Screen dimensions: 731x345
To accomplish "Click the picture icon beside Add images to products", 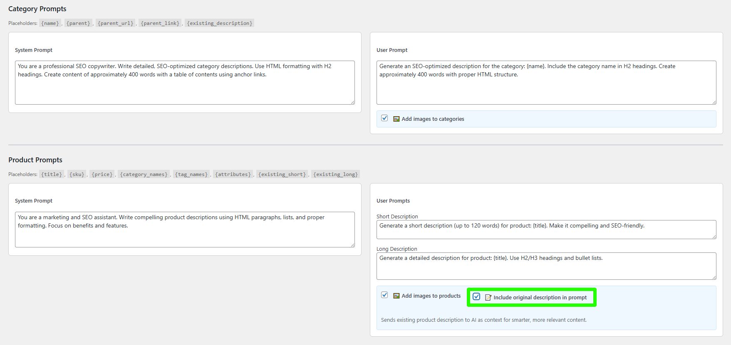I will pyautogui.click(x=396, y=296).
